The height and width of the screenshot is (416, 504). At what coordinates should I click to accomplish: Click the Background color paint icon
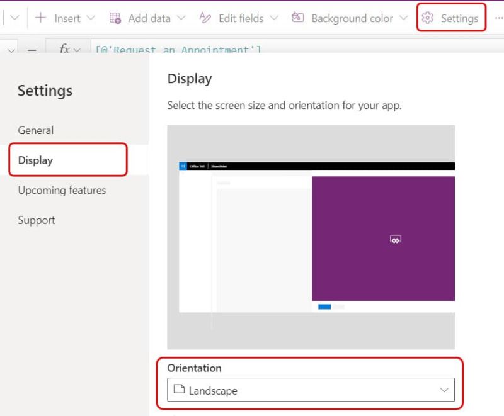pyautogui.click(x=297, y=18)
